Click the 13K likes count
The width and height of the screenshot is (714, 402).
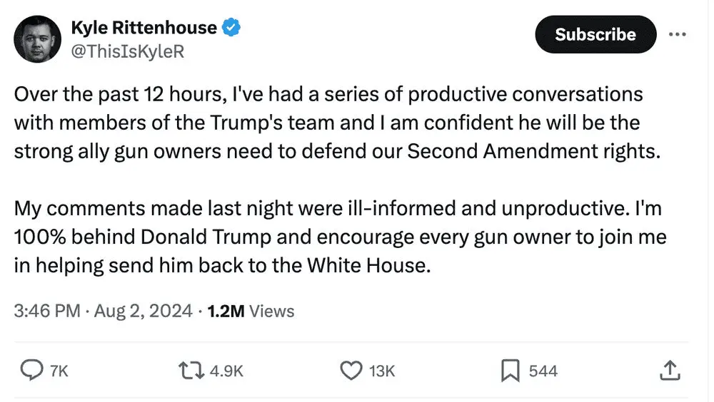(381, 371)
